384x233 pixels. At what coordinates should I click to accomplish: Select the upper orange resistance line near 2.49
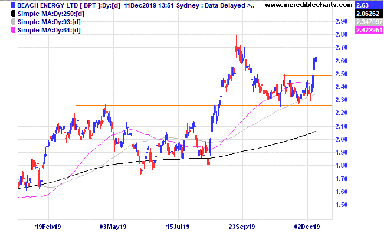pos(307,75)
